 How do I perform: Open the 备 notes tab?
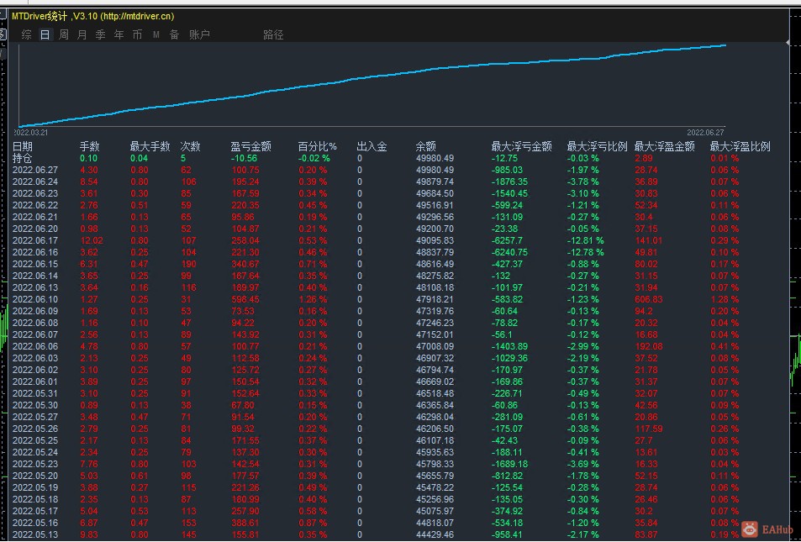pyautogui.click(x=174, y=34)
